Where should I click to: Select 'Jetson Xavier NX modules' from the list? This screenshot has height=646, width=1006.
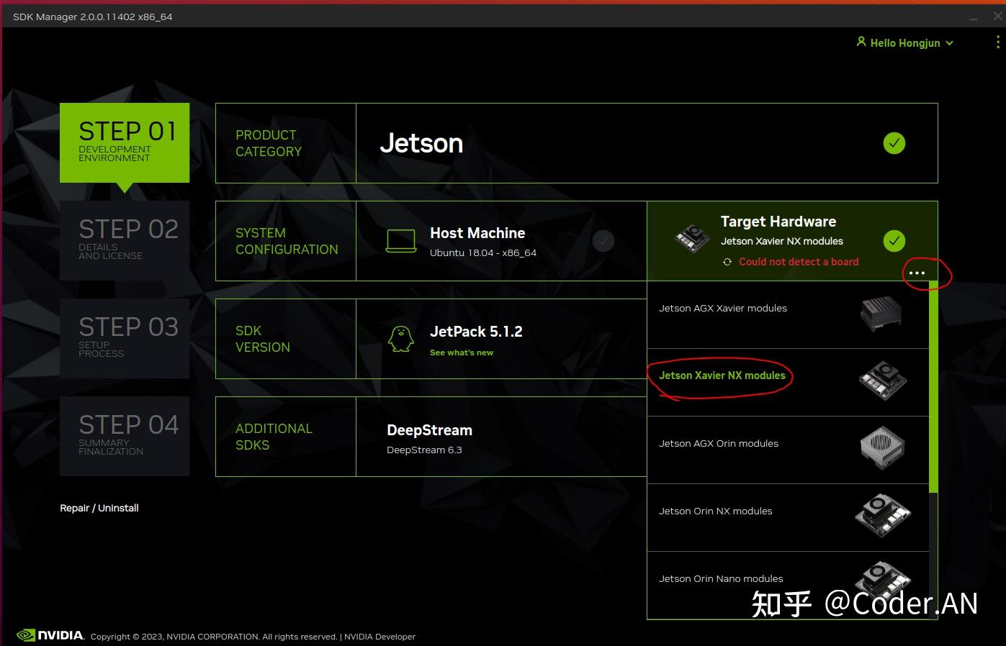tap(721, 376)
